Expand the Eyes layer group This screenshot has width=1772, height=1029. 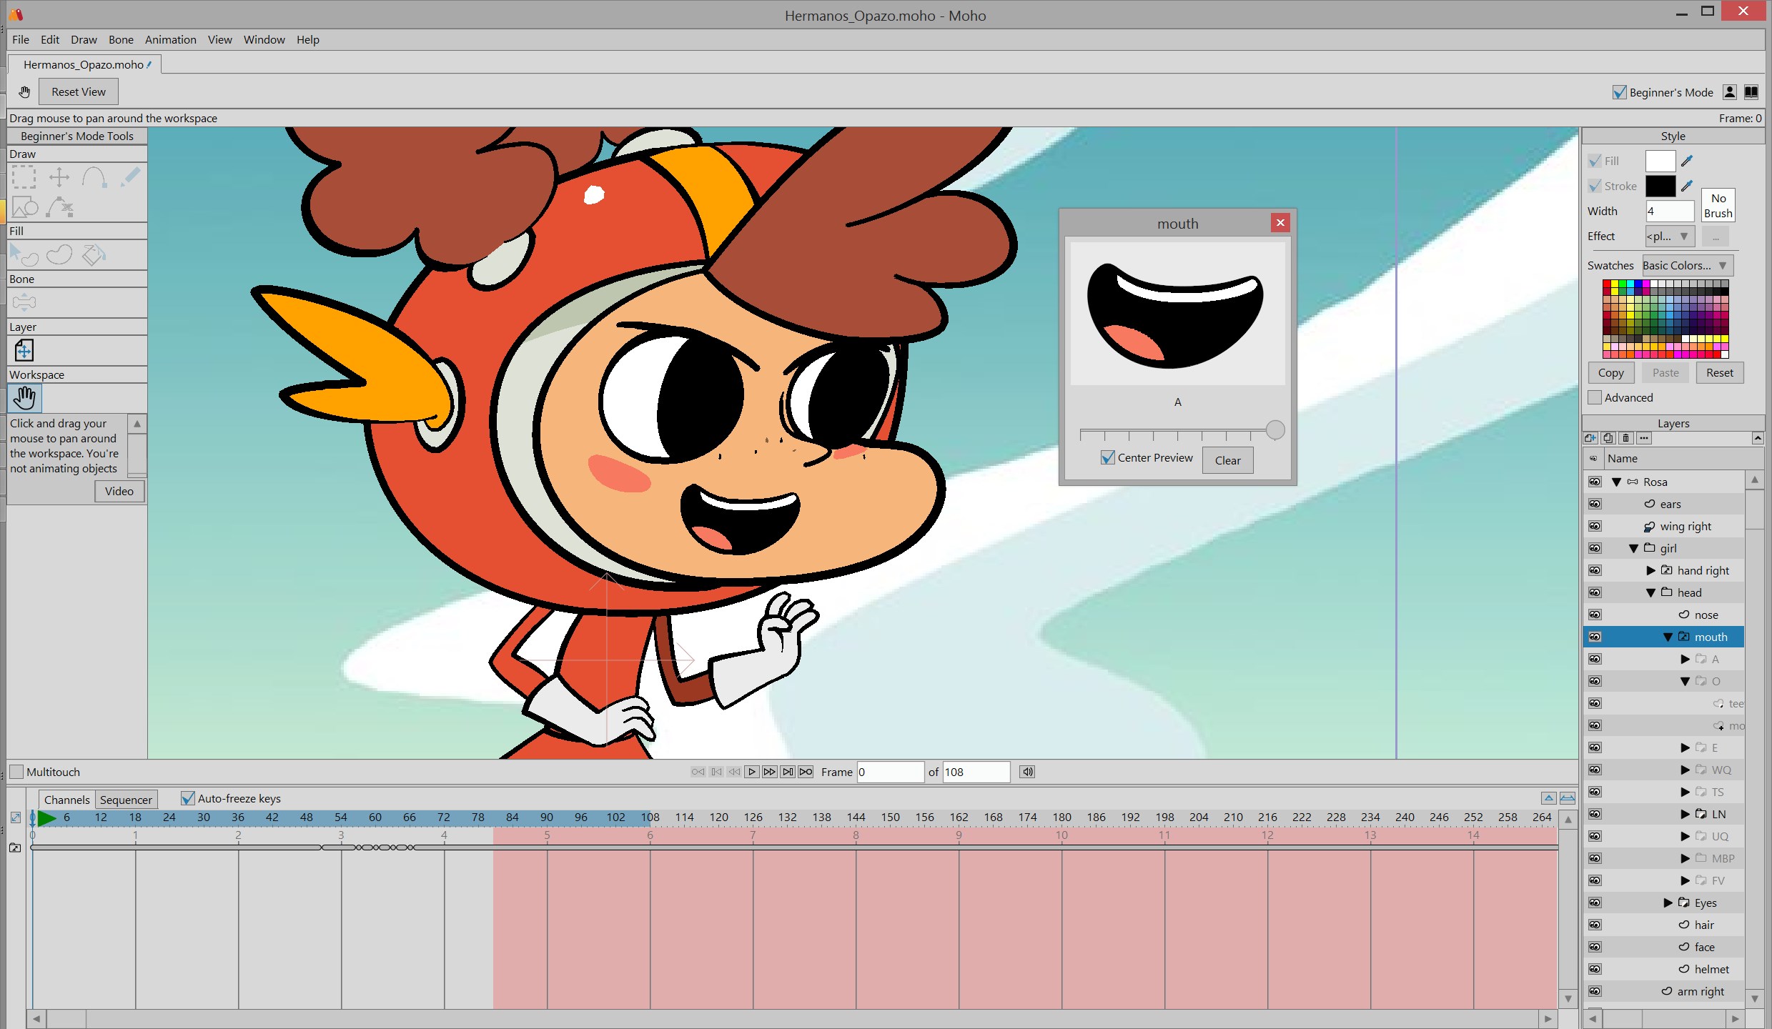click(x=1668, y=903)
